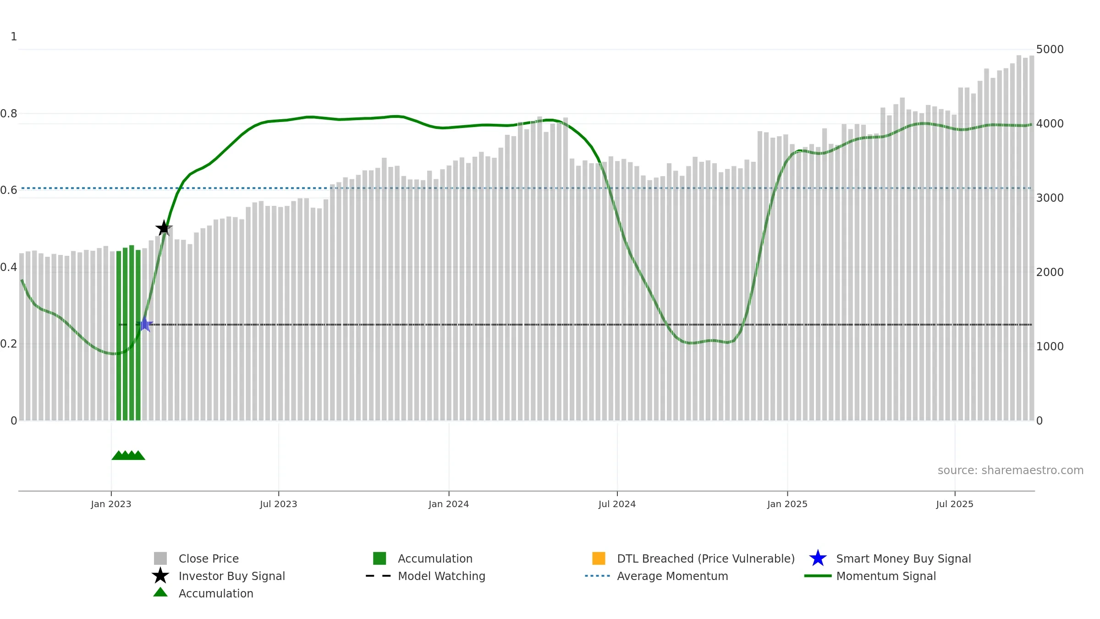Viewport: 1100px width, 619px height.
Task: Click the black star legend icon
Action: (x=160, y=576)
